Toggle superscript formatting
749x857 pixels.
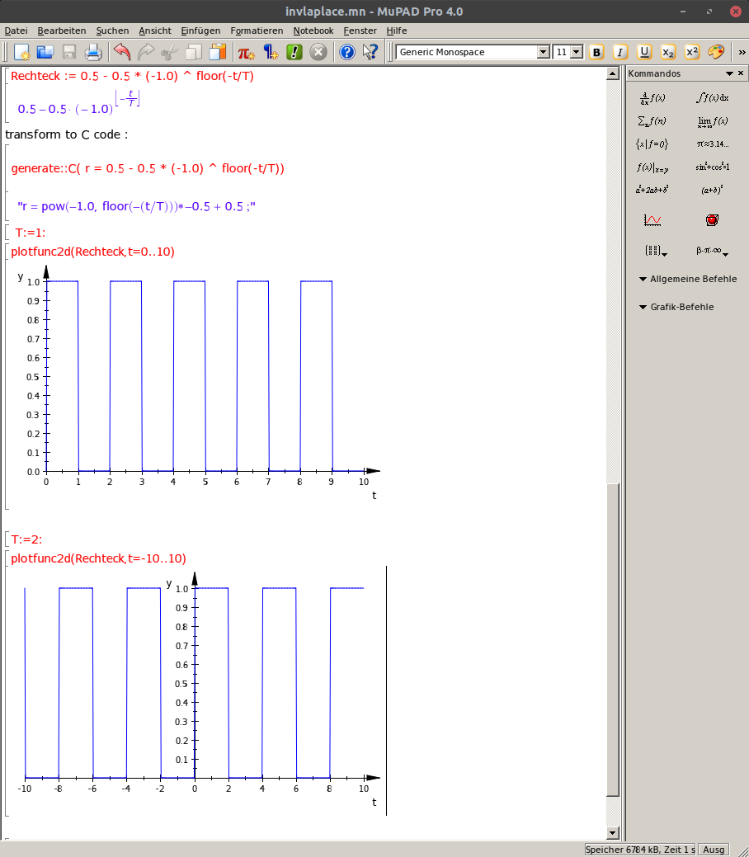click(x=691, y=52)
